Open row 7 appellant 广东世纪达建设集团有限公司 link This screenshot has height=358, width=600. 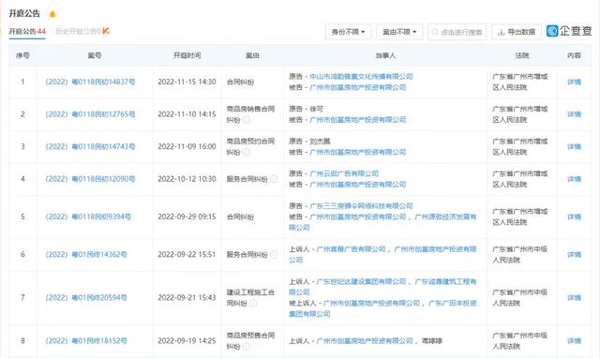coord(361,281)
